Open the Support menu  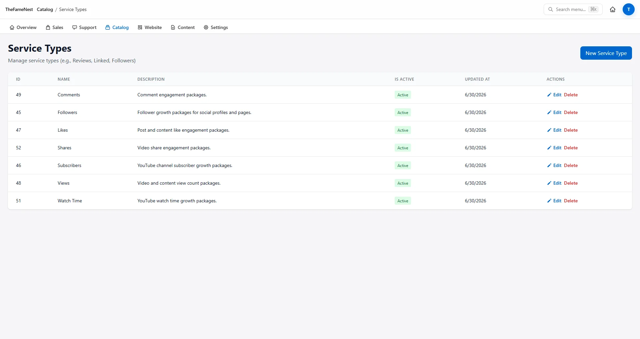coord(84,27)
